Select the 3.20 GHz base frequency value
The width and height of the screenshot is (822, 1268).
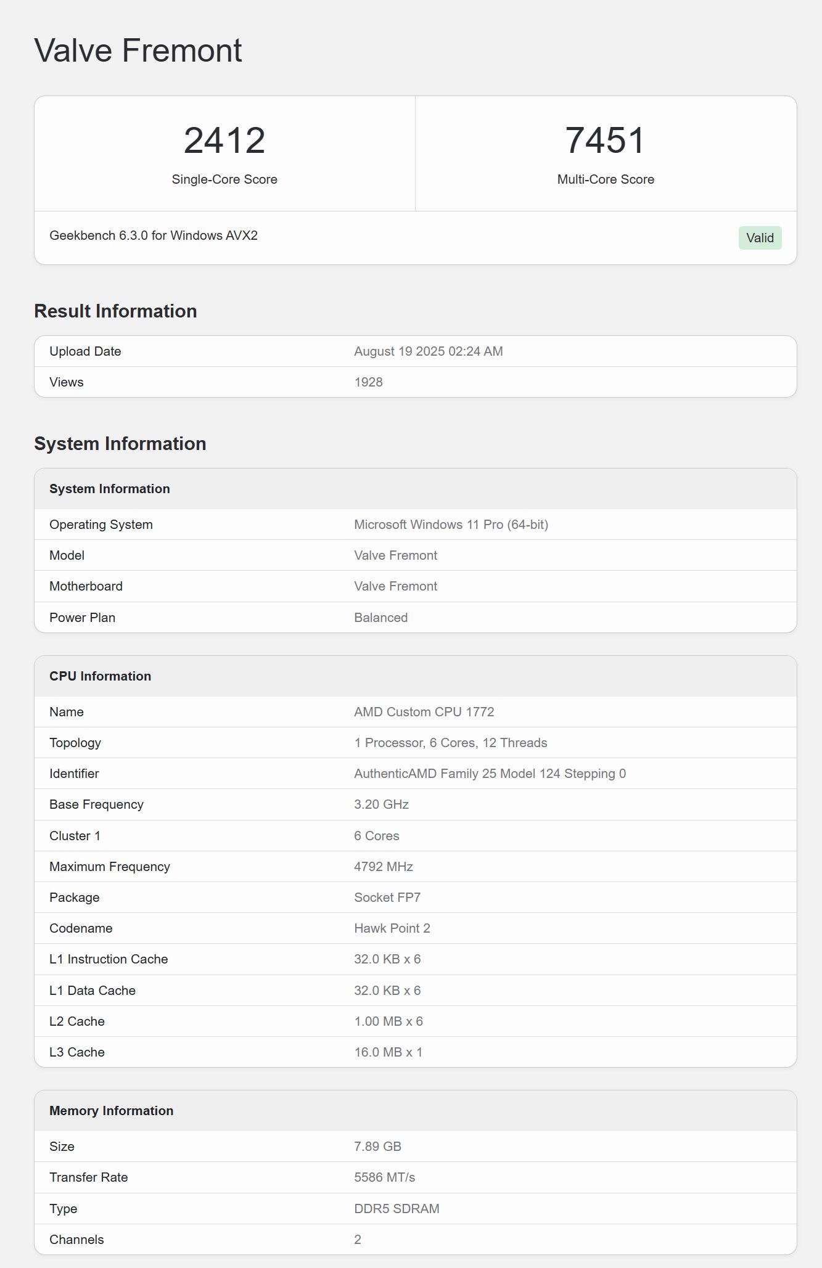(382, 804)
